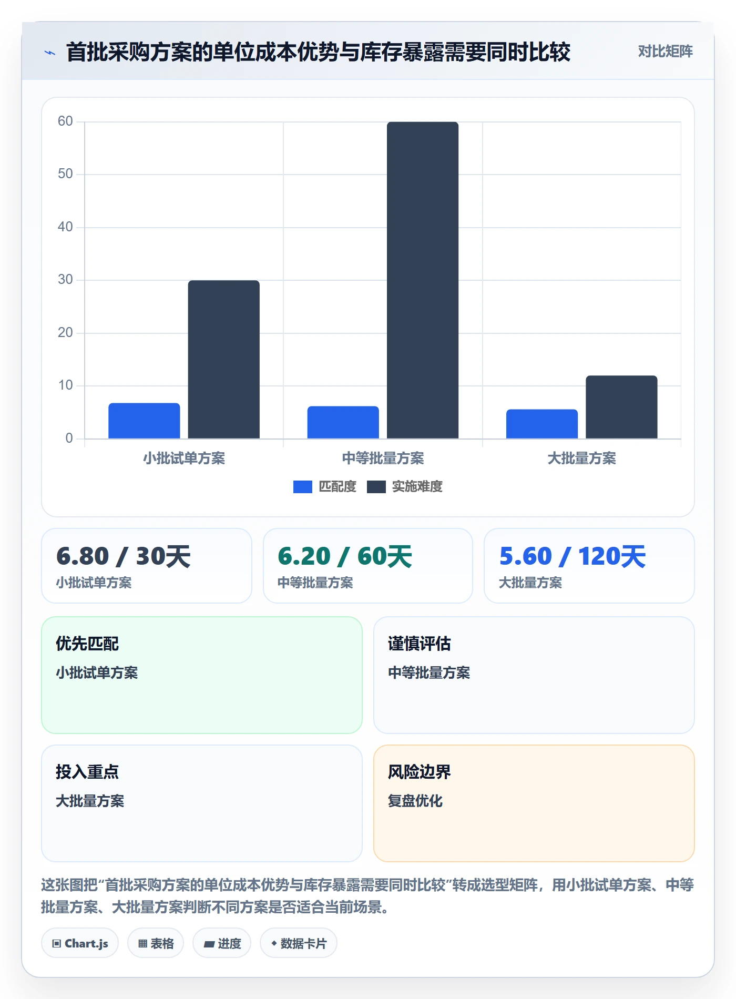Open the 6.20 / 60天 data card
This screenshot has width=736, height=999.
pos(368,566)
